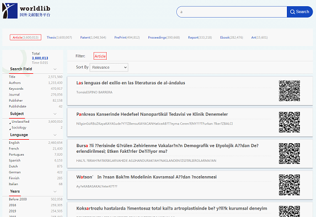This screenshot has width=316, height=217.
Task: Open the Proceedings tab
Action: pyautogui.click(x=164, y=37)
